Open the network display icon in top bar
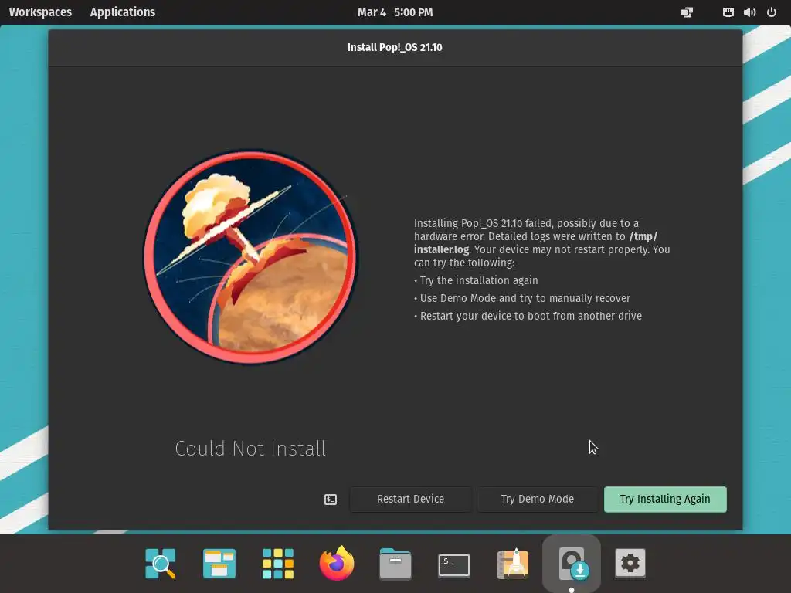Screen dimensions: 791x593 pos(687,12)
